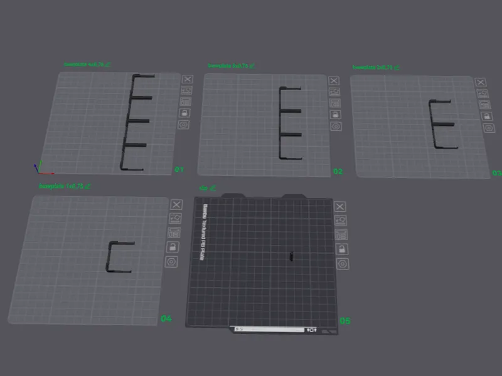This screenshot has height=376, width=502.
Task: Open plate settings for plate 05
Action: pos(343,264)
